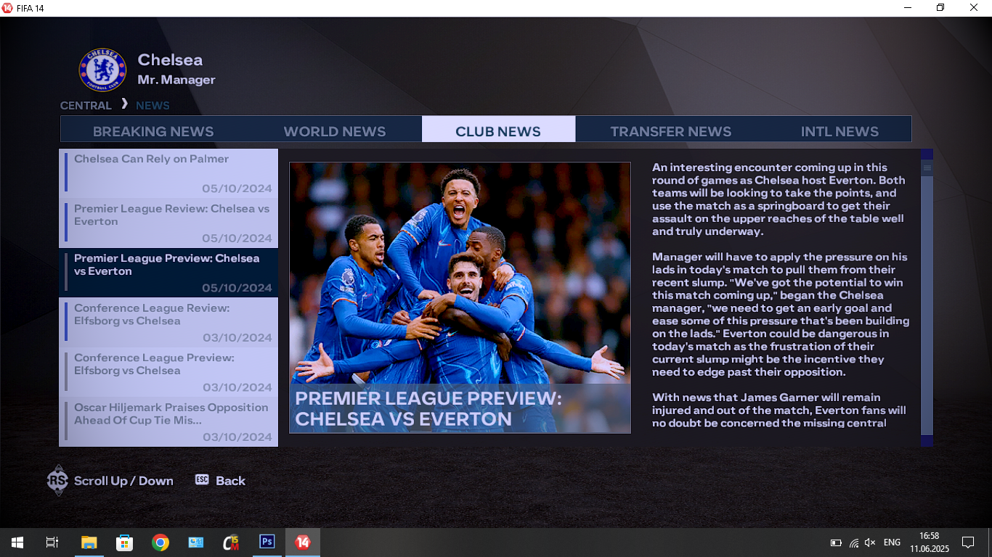Screen dimensions: 992x557
Task: Click the breadcrumb chevron after Central
Action: pyautogui.click(x=124, y=104)
